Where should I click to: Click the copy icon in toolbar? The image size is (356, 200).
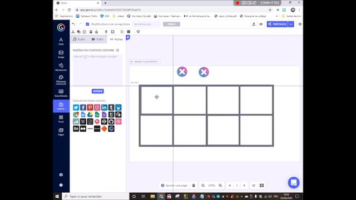pos(79,32)
